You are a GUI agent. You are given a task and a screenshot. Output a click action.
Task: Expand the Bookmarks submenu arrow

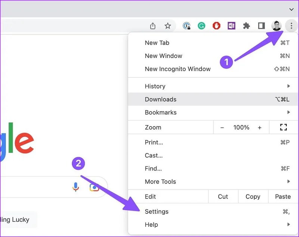(289, 112)
